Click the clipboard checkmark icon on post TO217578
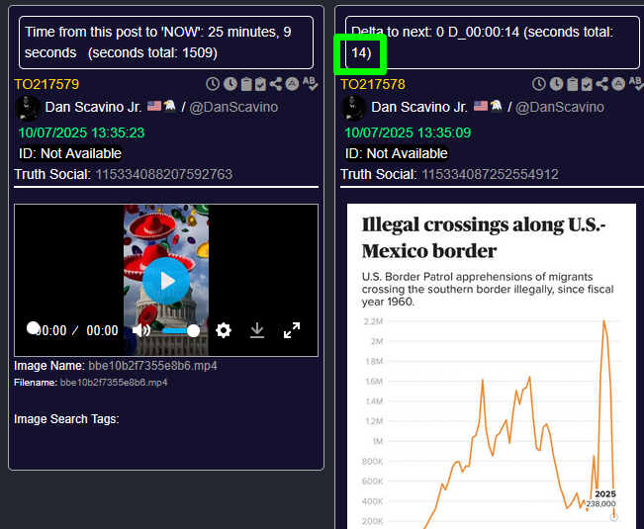This screenshot has width=644, height=529. click(587, 85)
